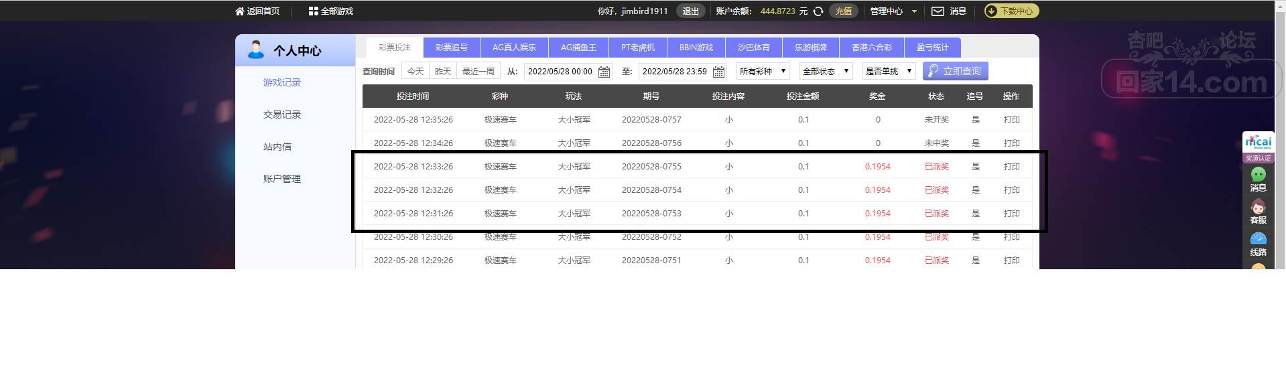Image resolution: width=1286 pixels, height=367 pixels.
Task: Click username jimbird1911 in top bar
Action: click(644, 11)
